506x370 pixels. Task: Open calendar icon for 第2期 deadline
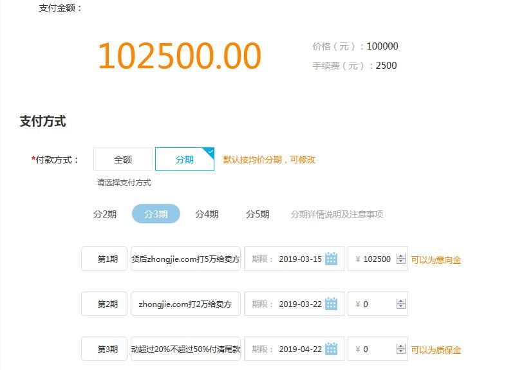pyautogui.click(x=332, y=304)
